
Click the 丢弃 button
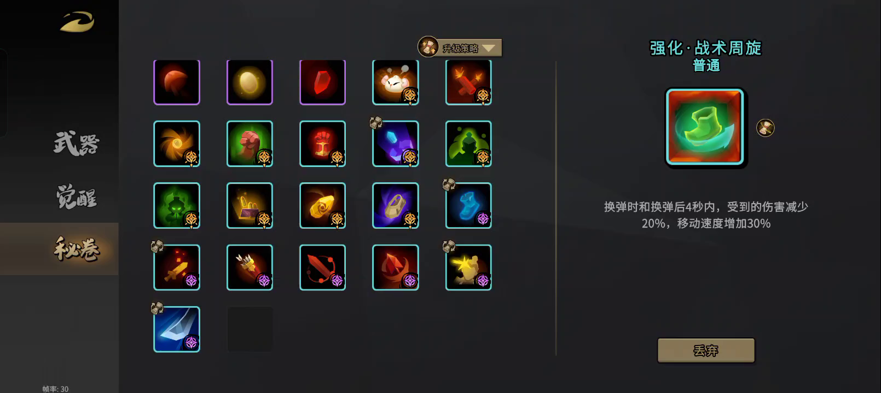(706, 350)
